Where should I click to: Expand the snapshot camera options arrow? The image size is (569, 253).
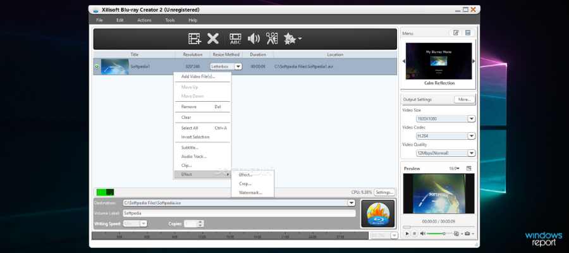(x=473, y=234)
